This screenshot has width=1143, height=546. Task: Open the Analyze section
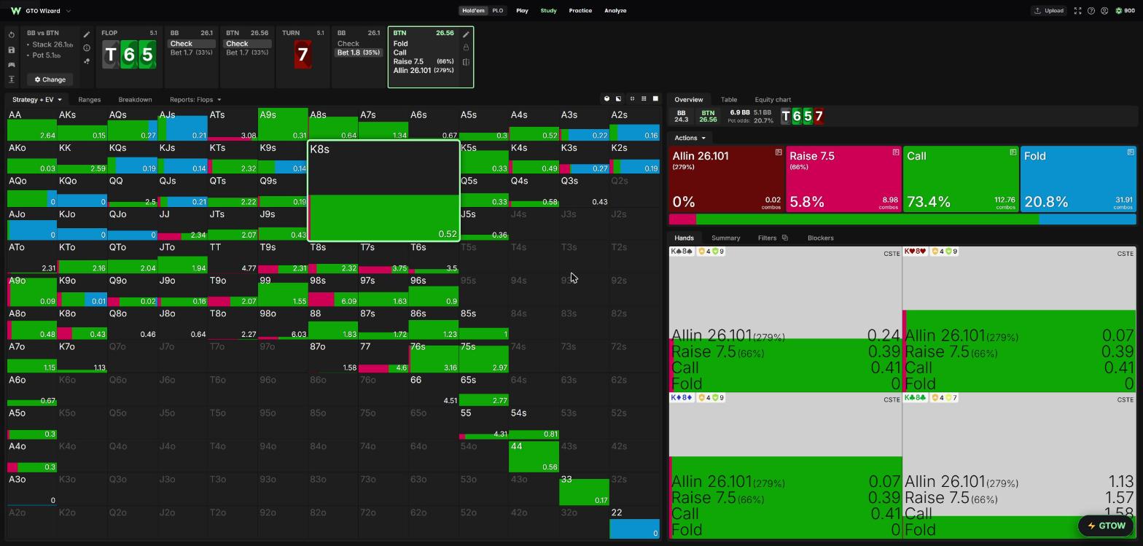pos(615,11)
